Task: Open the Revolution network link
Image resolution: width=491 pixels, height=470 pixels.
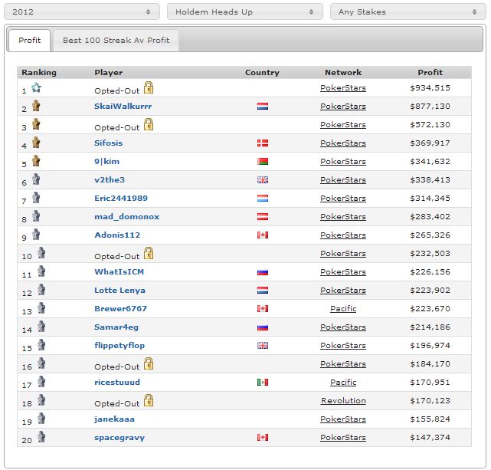Action: click(343, 401)
